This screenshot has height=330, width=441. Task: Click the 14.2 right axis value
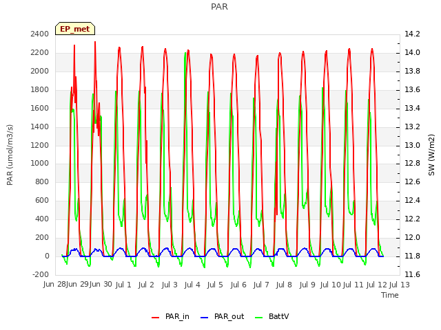[412, 34]
